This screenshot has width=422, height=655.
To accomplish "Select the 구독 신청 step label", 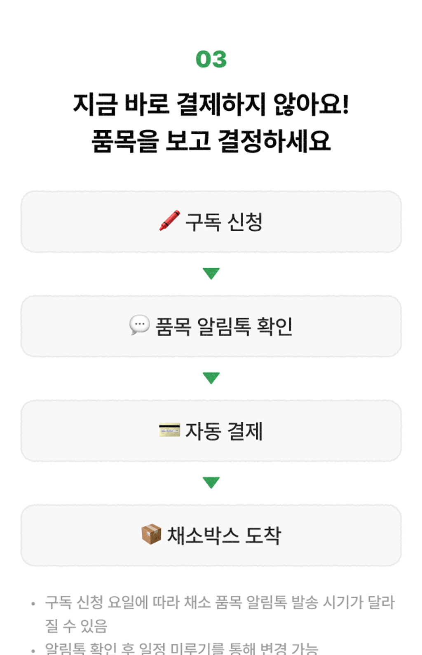I will (x=224, y=222).
